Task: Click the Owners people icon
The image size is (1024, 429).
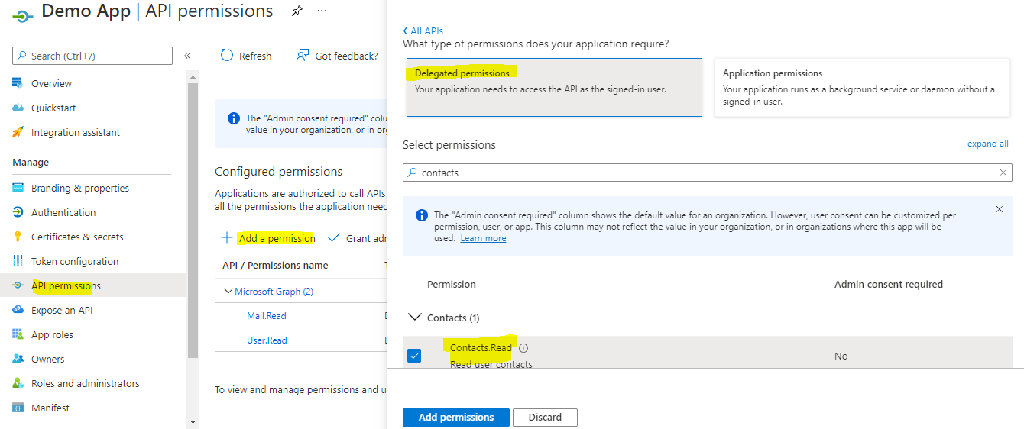Action: pos(18,359)
